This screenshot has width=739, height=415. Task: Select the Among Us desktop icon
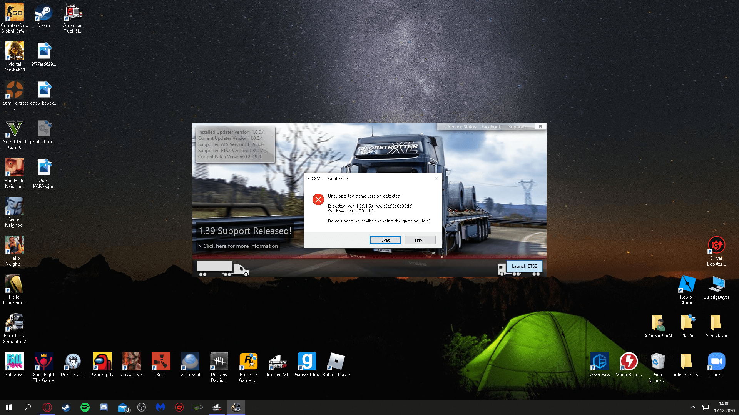(x=102, y=362)
